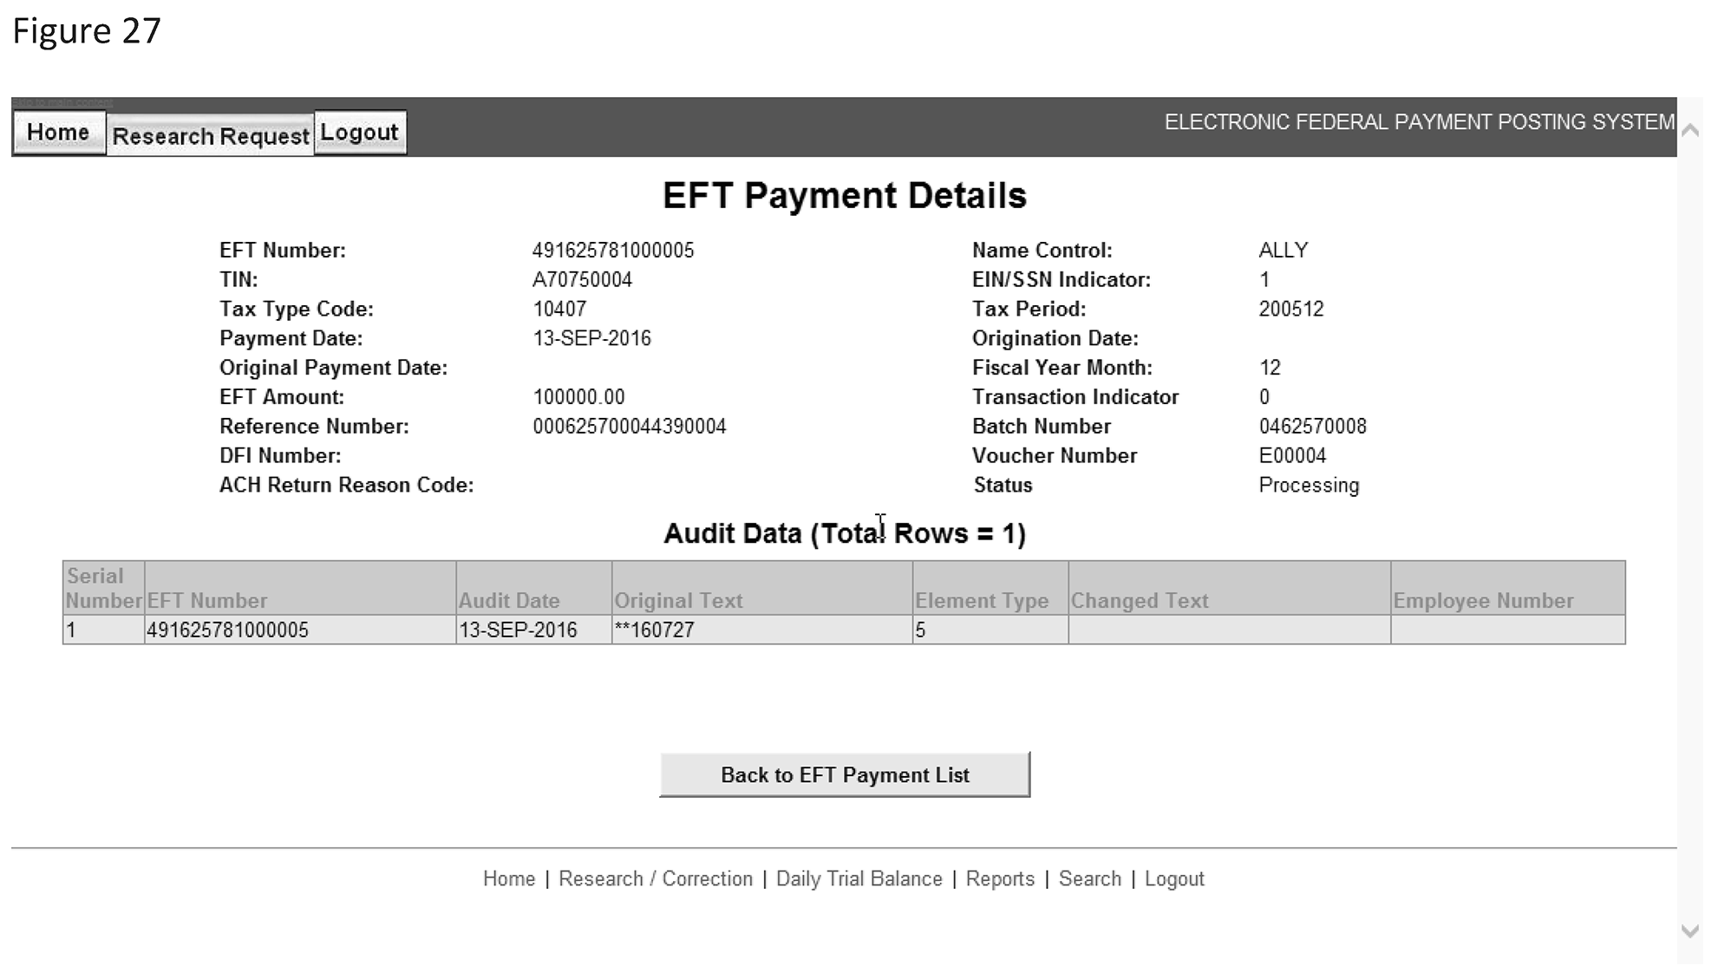The image size is (1718, 979).
Task: Click the Audit Date column header
Action: 509,600
